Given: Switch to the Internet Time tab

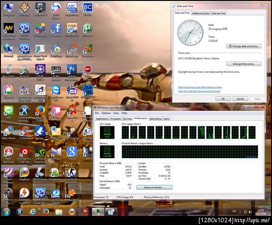Looking at the screenshot, I should [x=219, y=13].
